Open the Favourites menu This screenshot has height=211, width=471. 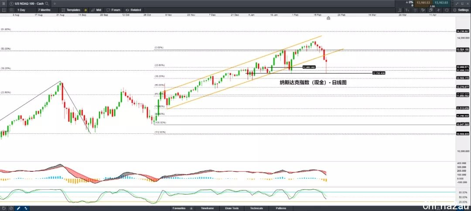pyautogui.click(x=179, y=208)
